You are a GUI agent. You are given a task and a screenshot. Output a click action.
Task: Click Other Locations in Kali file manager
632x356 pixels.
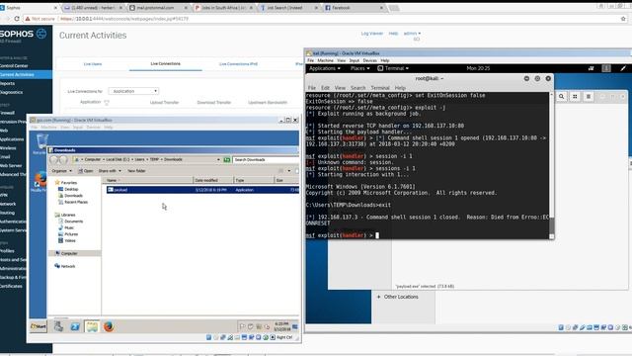401,297
